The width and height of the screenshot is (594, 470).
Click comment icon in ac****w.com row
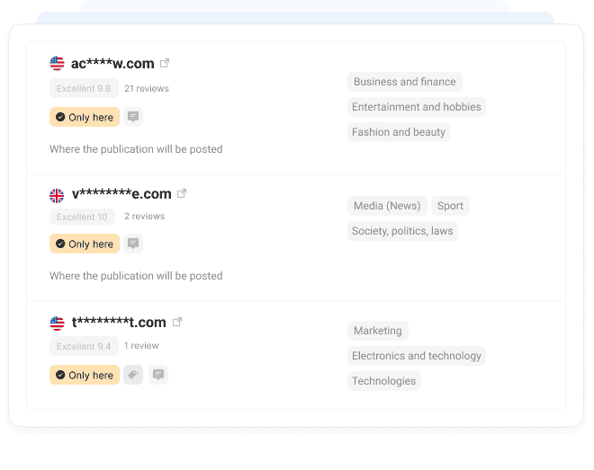tap(133, 117)
